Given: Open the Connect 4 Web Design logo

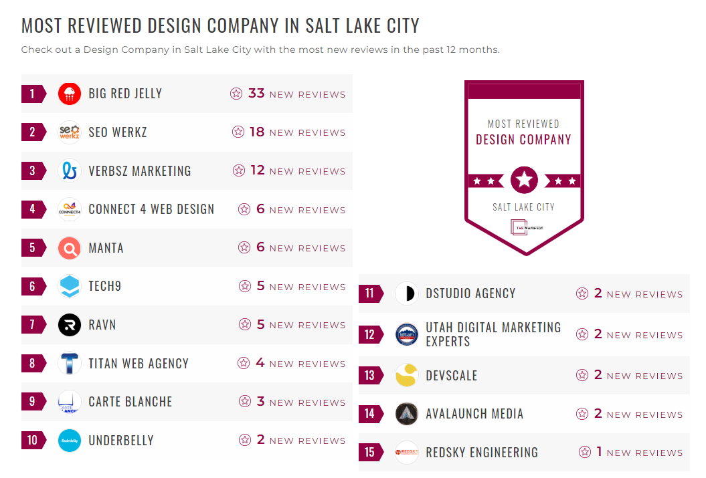Looking at the screenshot, I should point(69,209).
